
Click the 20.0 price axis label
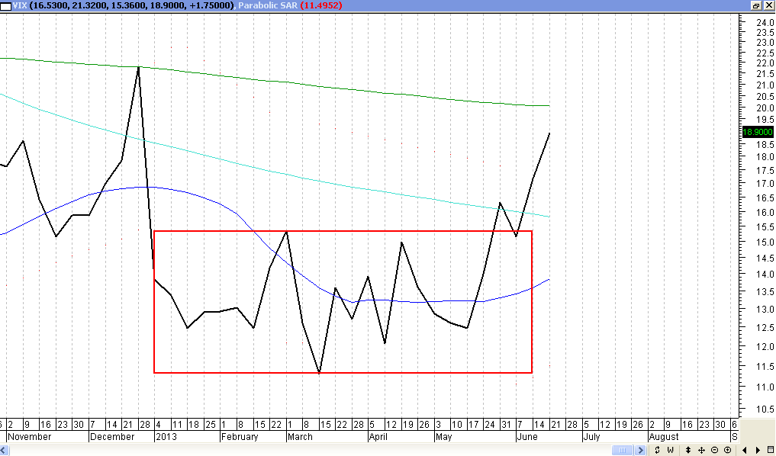coord(764,108)
